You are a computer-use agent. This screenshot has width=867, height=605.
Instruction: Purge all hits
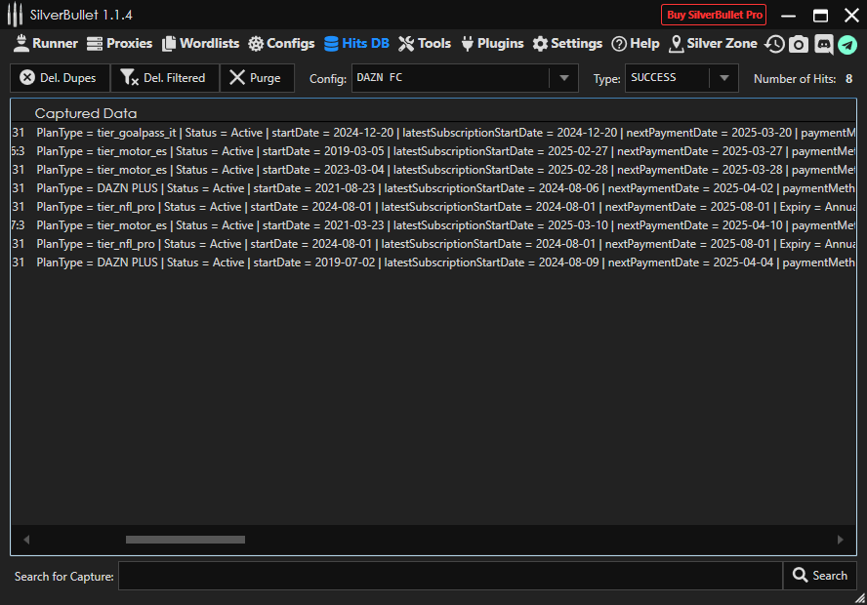[x=257, y=78]
